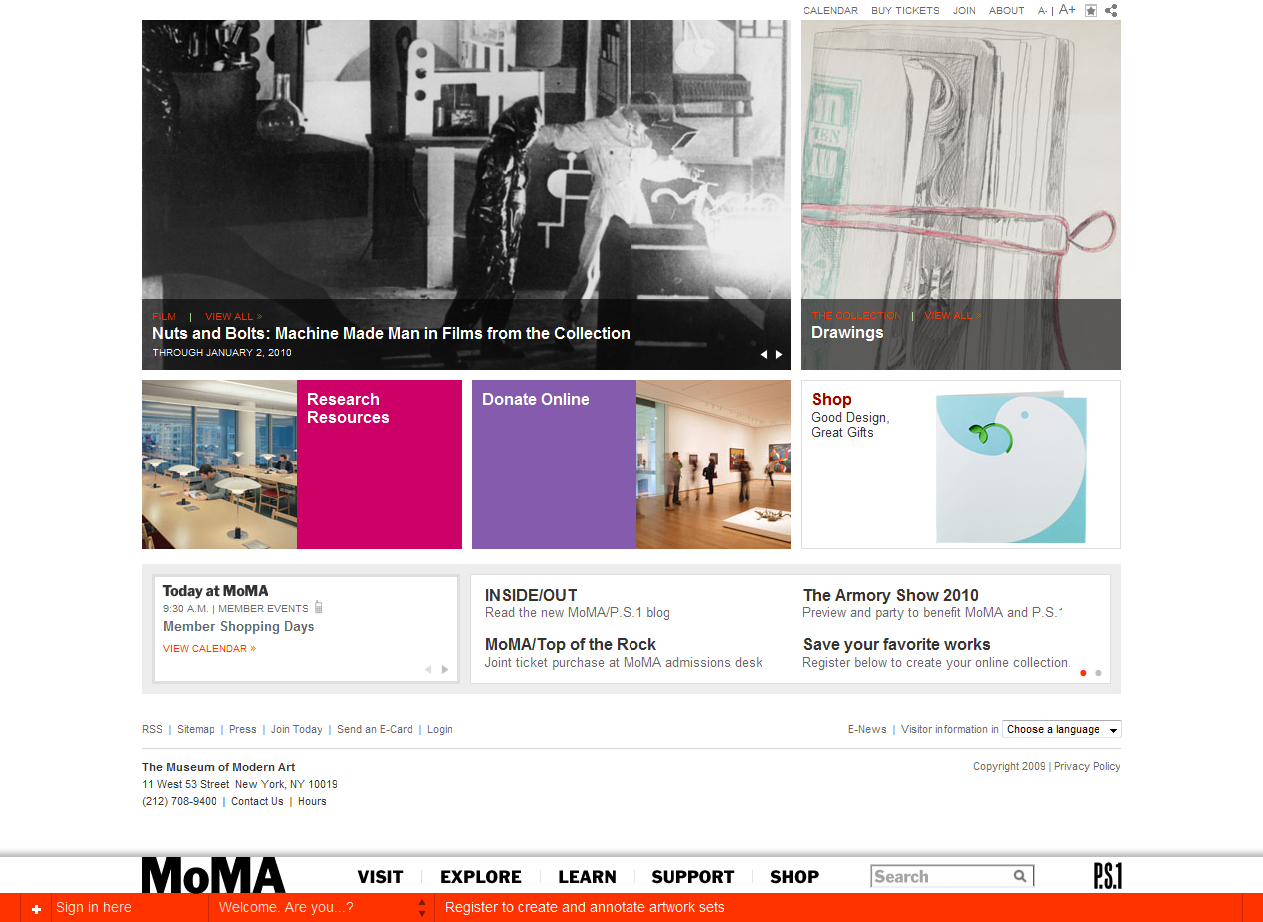Go to previous slide in the film banner
The height and width of the screenshot is (922, 1263).
click(764, 354)
